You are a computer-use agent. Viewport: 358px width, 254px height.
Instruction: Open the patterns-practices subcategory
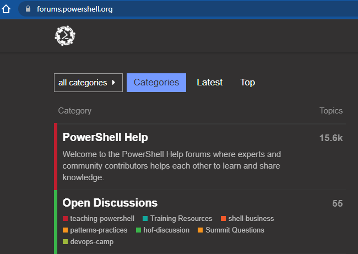[x=99, y=230]
